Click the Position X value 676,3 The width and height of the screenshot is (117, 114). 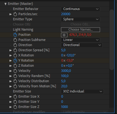(73, 35)
